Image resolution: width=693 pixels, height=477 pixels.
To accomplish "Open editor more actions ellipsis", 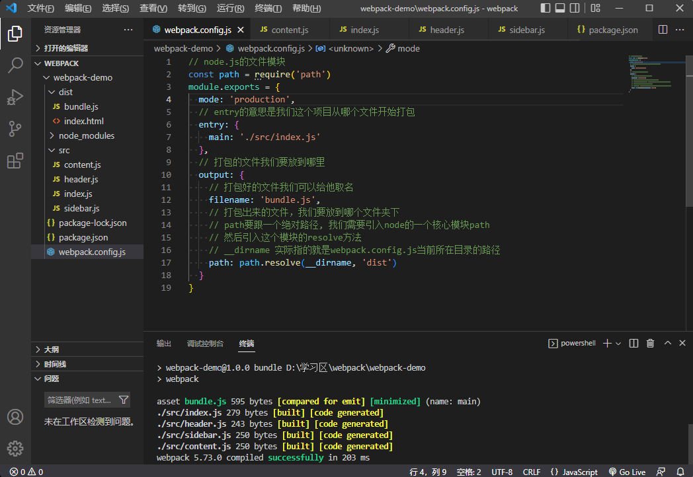I will [x=680, y=30].
